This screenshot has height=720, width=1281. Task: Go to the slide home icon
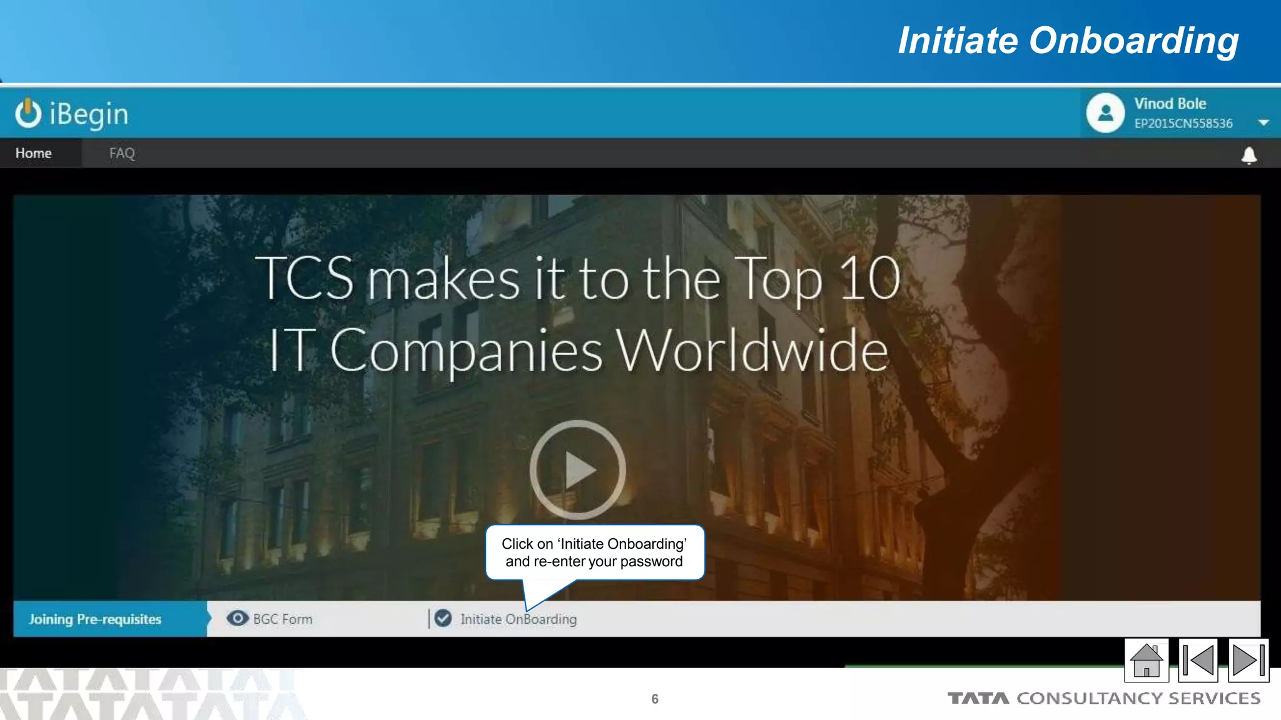tap(1146, 660)
